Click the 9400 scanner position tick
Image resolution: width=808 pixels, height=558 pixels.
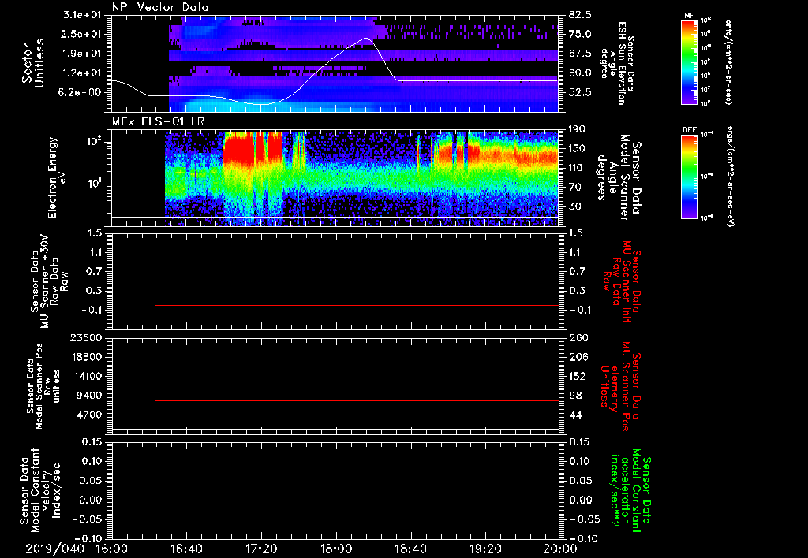(89, 396)
